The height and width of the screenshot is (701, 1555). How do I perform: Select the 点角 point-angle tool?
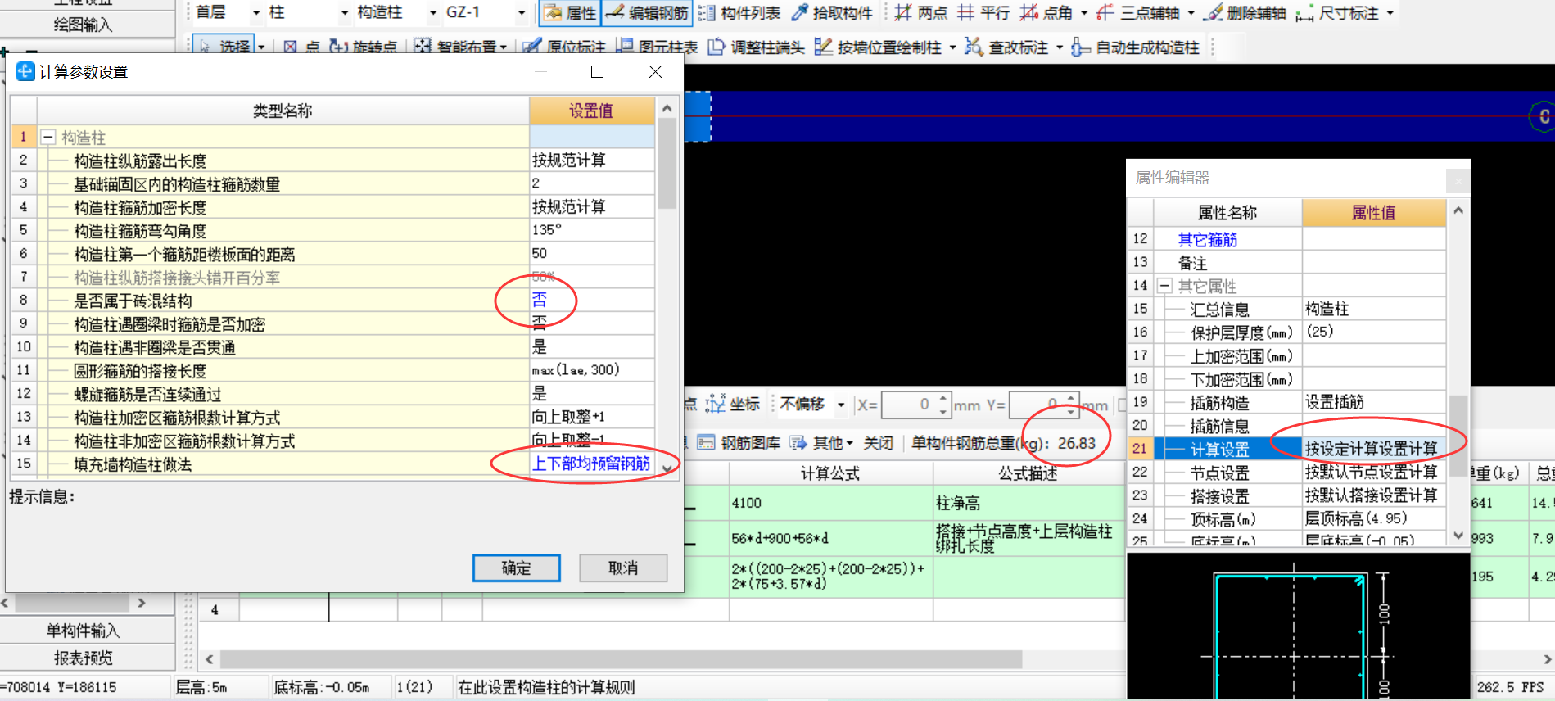click(x=1046, y=12)
